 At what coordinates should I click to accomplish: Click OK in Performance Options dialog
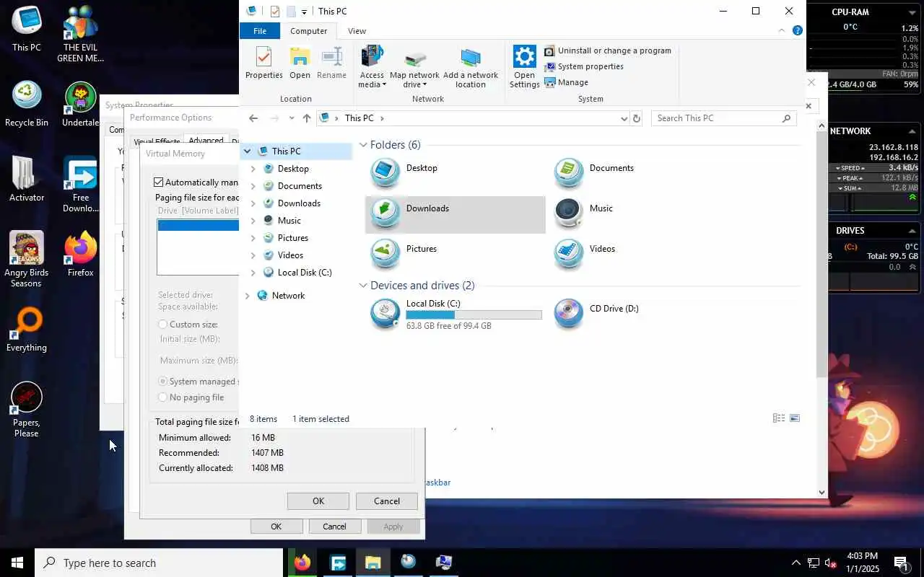tap(276, 527)
